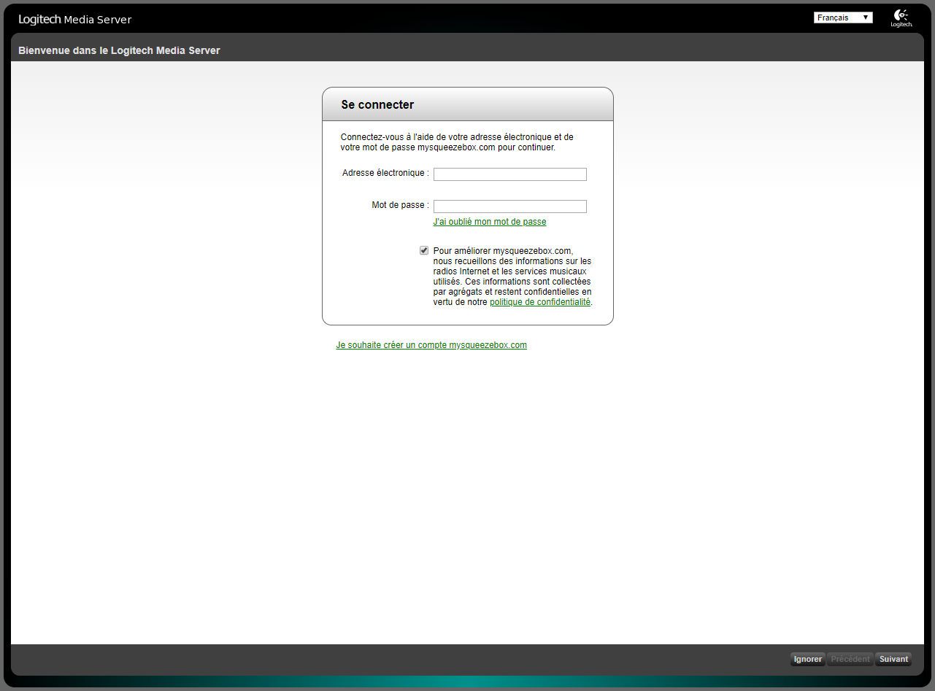The image size is (935, 691).
Task: Click the Logitech Media Server title text
Action: [75, 20]
